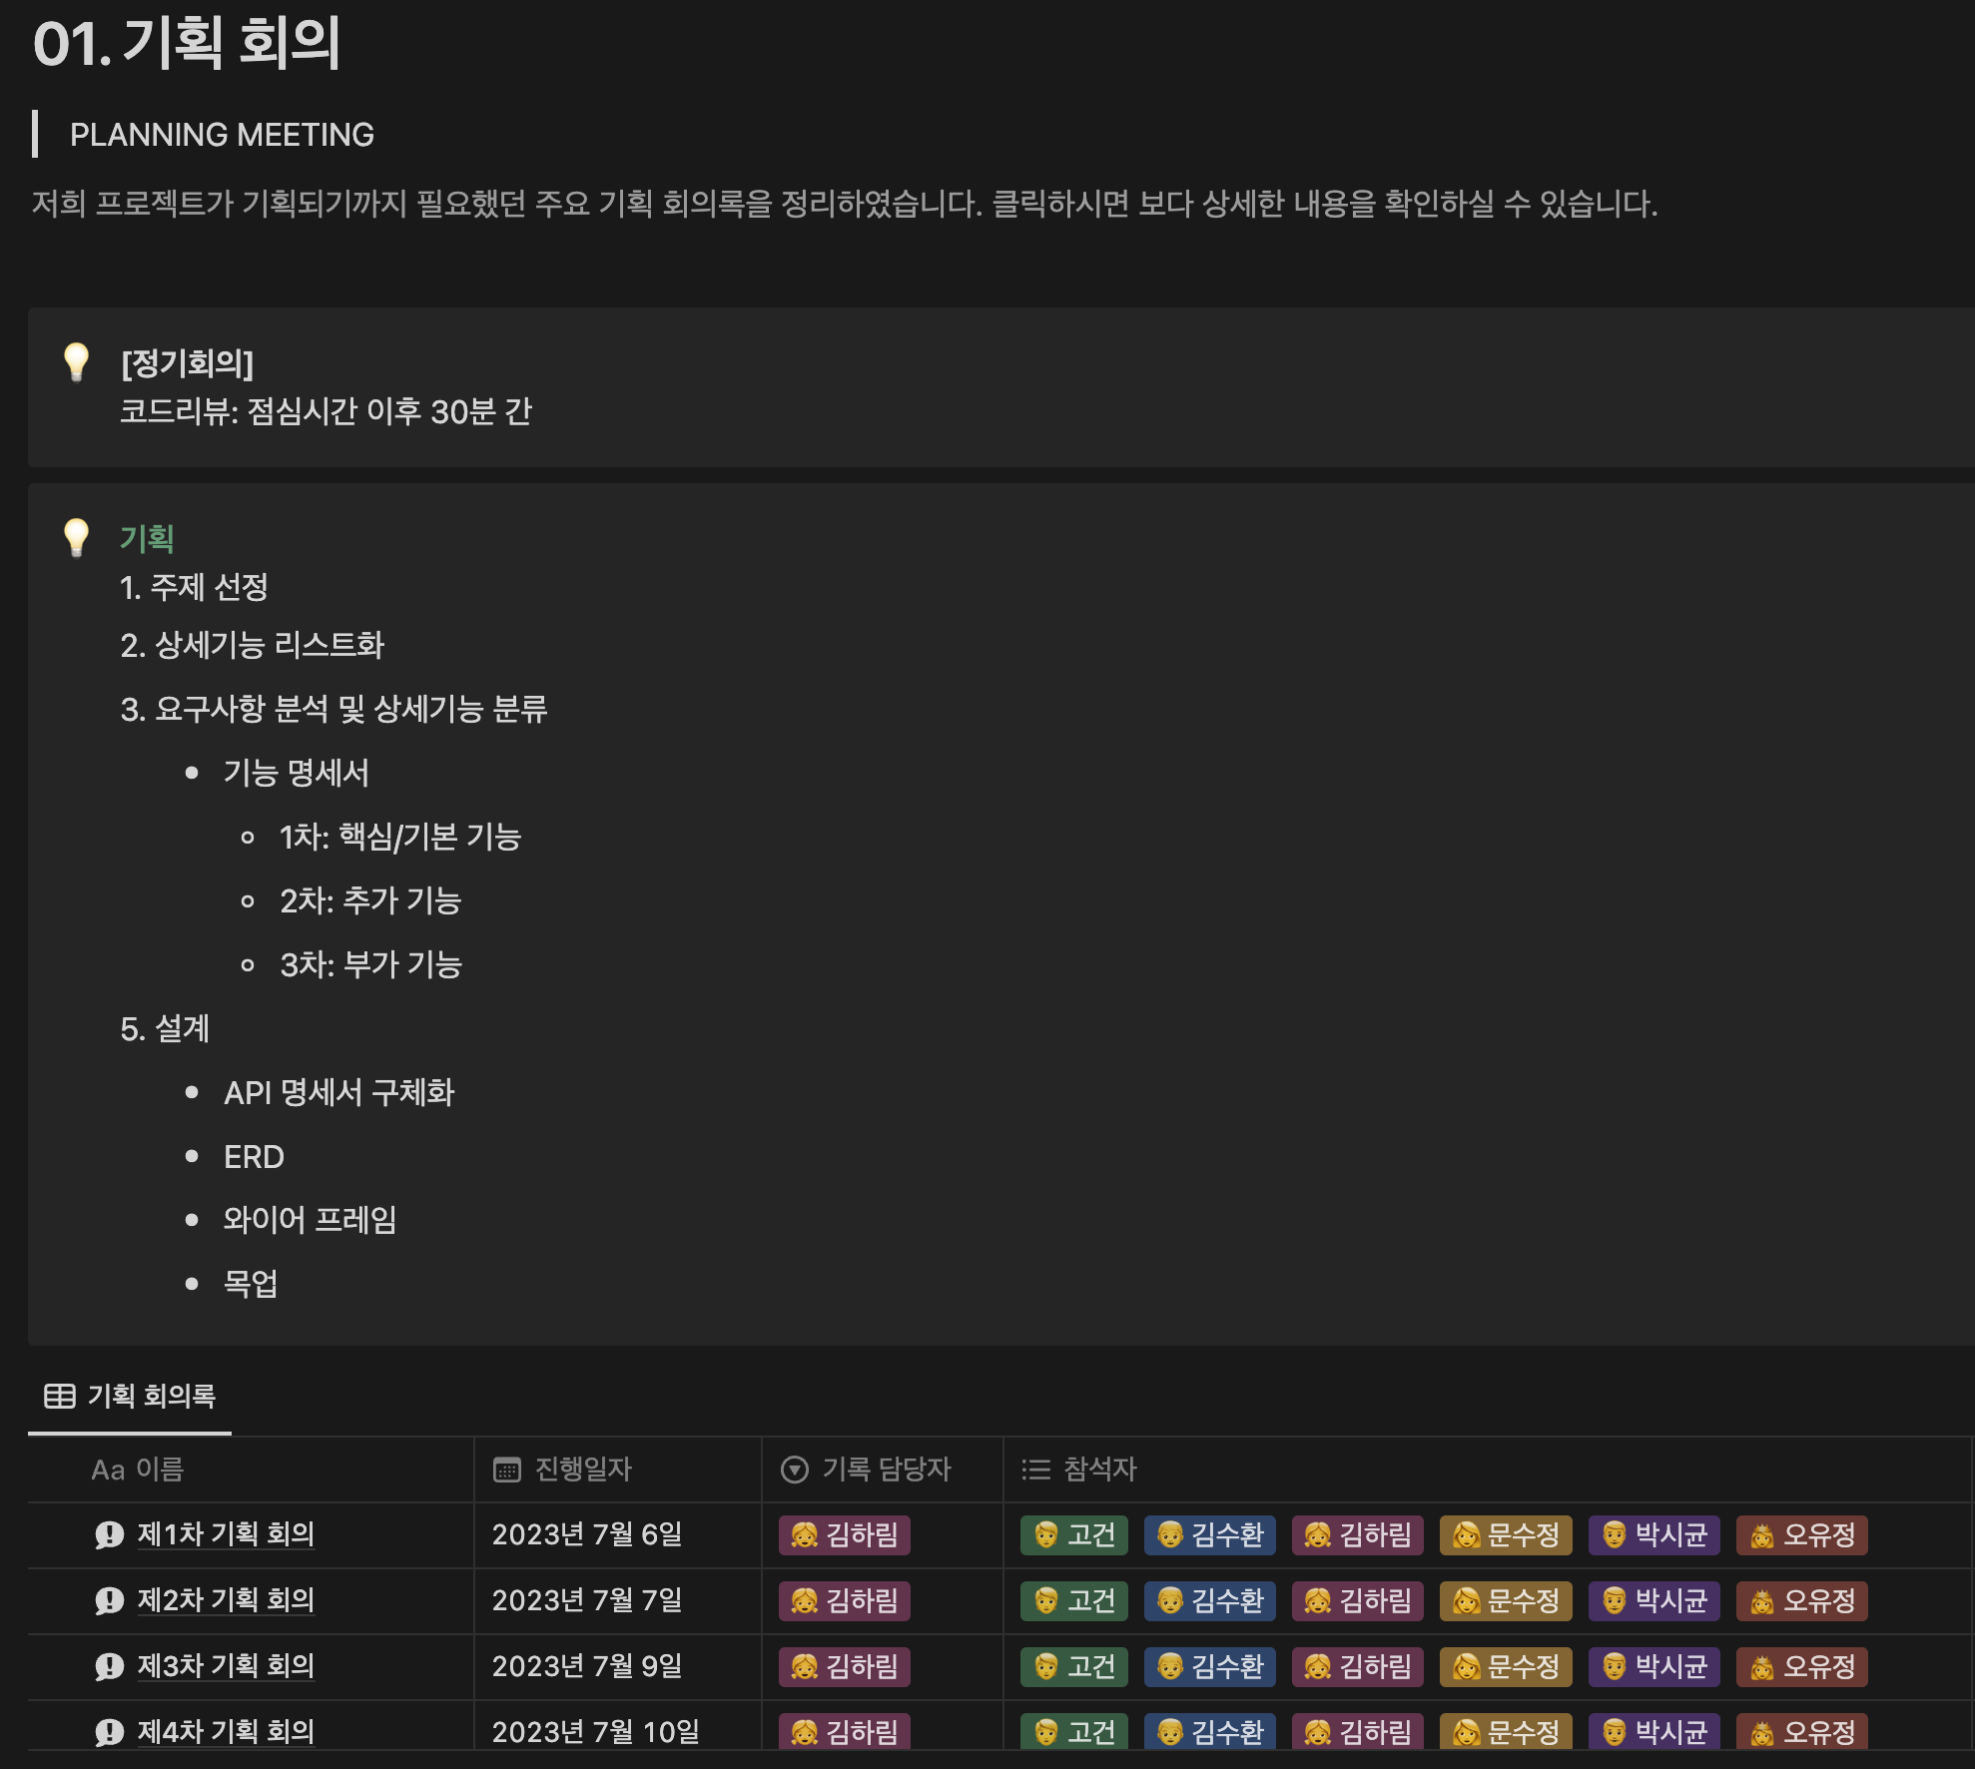The width and height of the screenshot is (1975, 1769).
Task: Click table view icon next to 기획 회의록
Action: pyautogui.click(x=60, y=1396)
